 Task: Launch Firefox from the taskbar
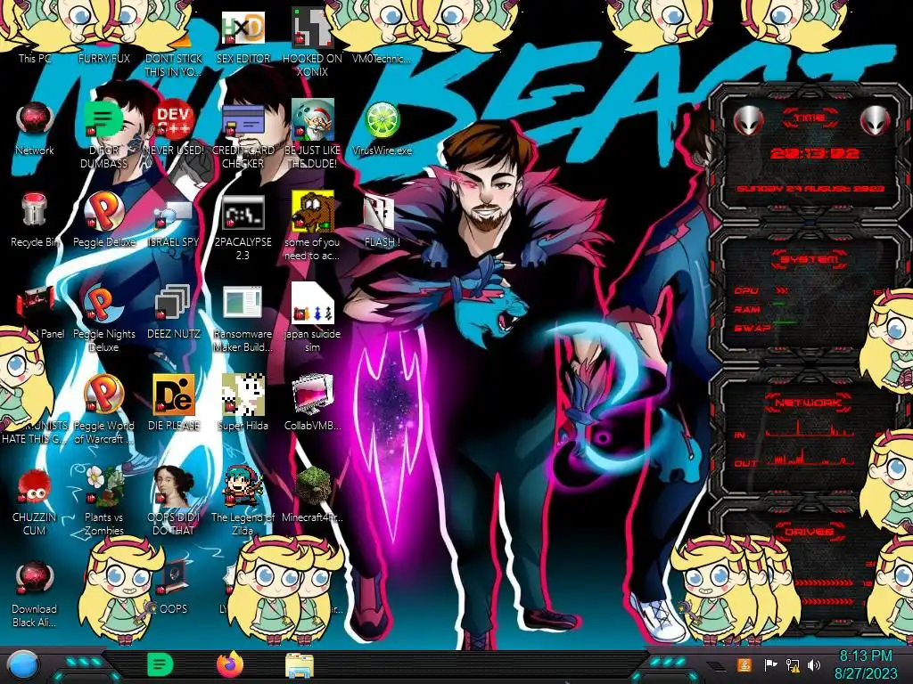(x=230, y=664)
